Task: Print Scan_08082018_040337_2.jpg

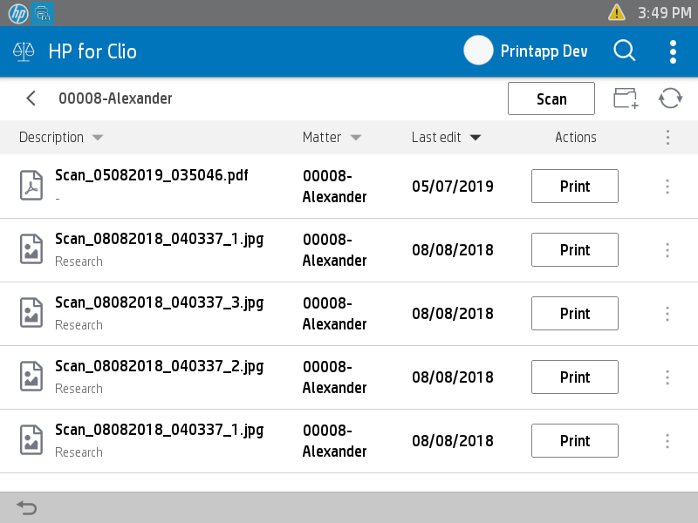Action: (575, 377)
